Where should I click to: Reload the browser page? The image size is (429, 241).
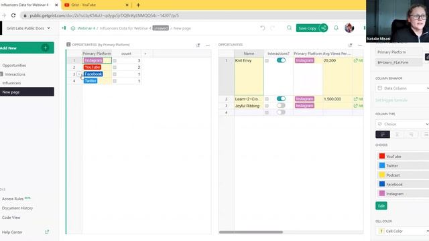(13, 15)
